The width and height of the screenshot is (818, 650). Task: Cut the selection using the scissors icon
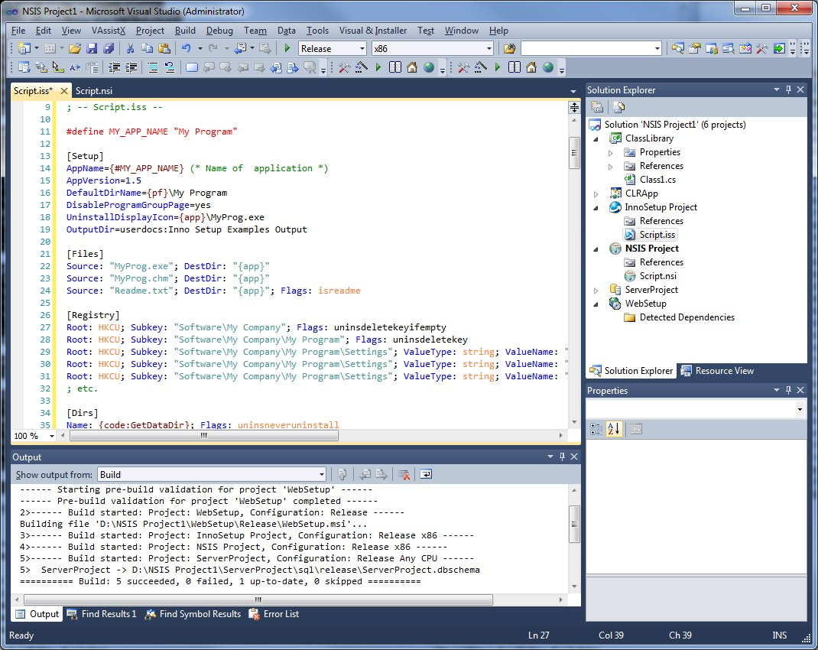tap(131, 48)
